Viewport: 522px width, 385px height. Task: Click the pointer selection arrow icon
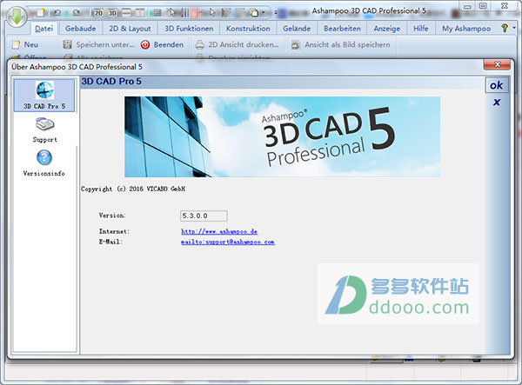(212, 13)
